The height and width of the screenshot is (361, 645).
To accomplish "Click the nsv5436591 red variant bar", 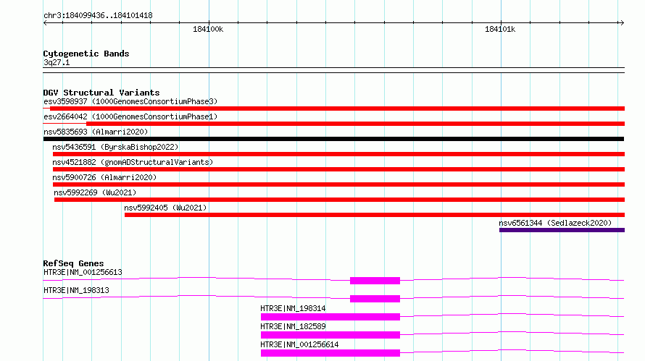I will [338, 154].
